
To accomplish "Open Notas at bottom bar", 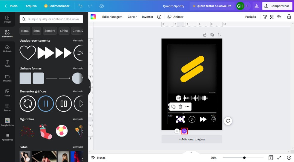I will click(98, 158).
